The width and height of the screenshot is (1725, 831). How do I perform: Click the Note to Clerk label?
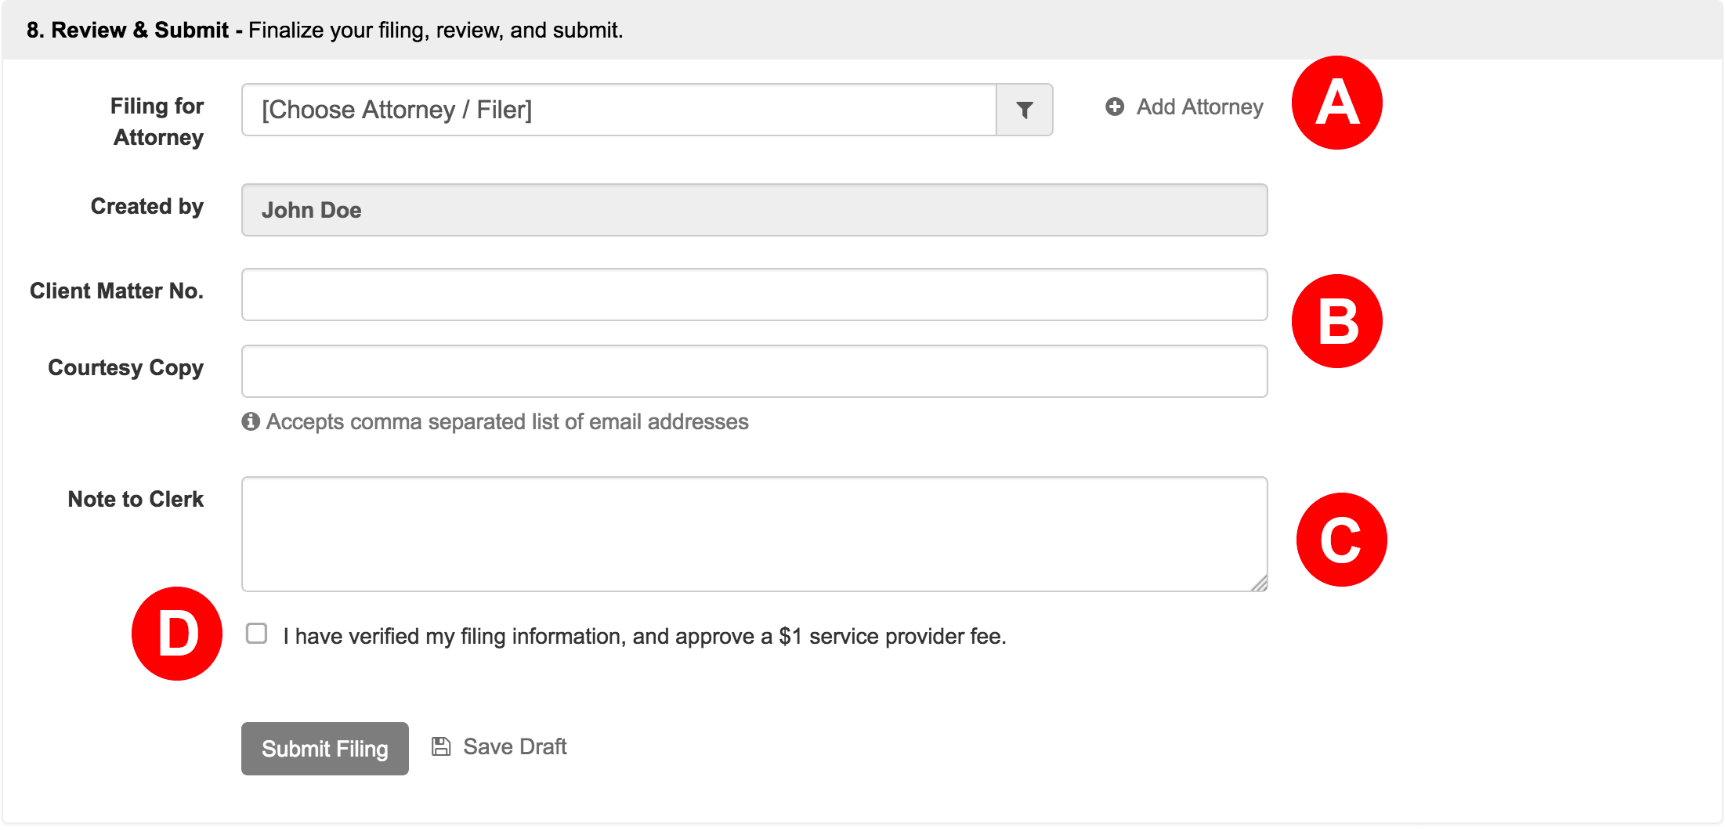pos(136,499)
